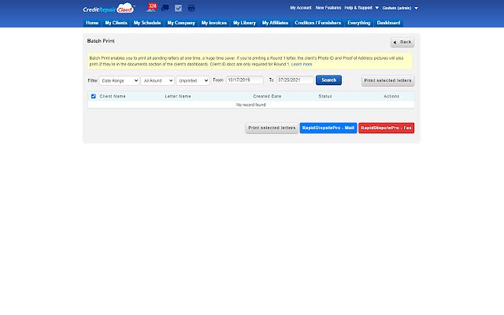
Task: Click the Back button
Action: 402,42
